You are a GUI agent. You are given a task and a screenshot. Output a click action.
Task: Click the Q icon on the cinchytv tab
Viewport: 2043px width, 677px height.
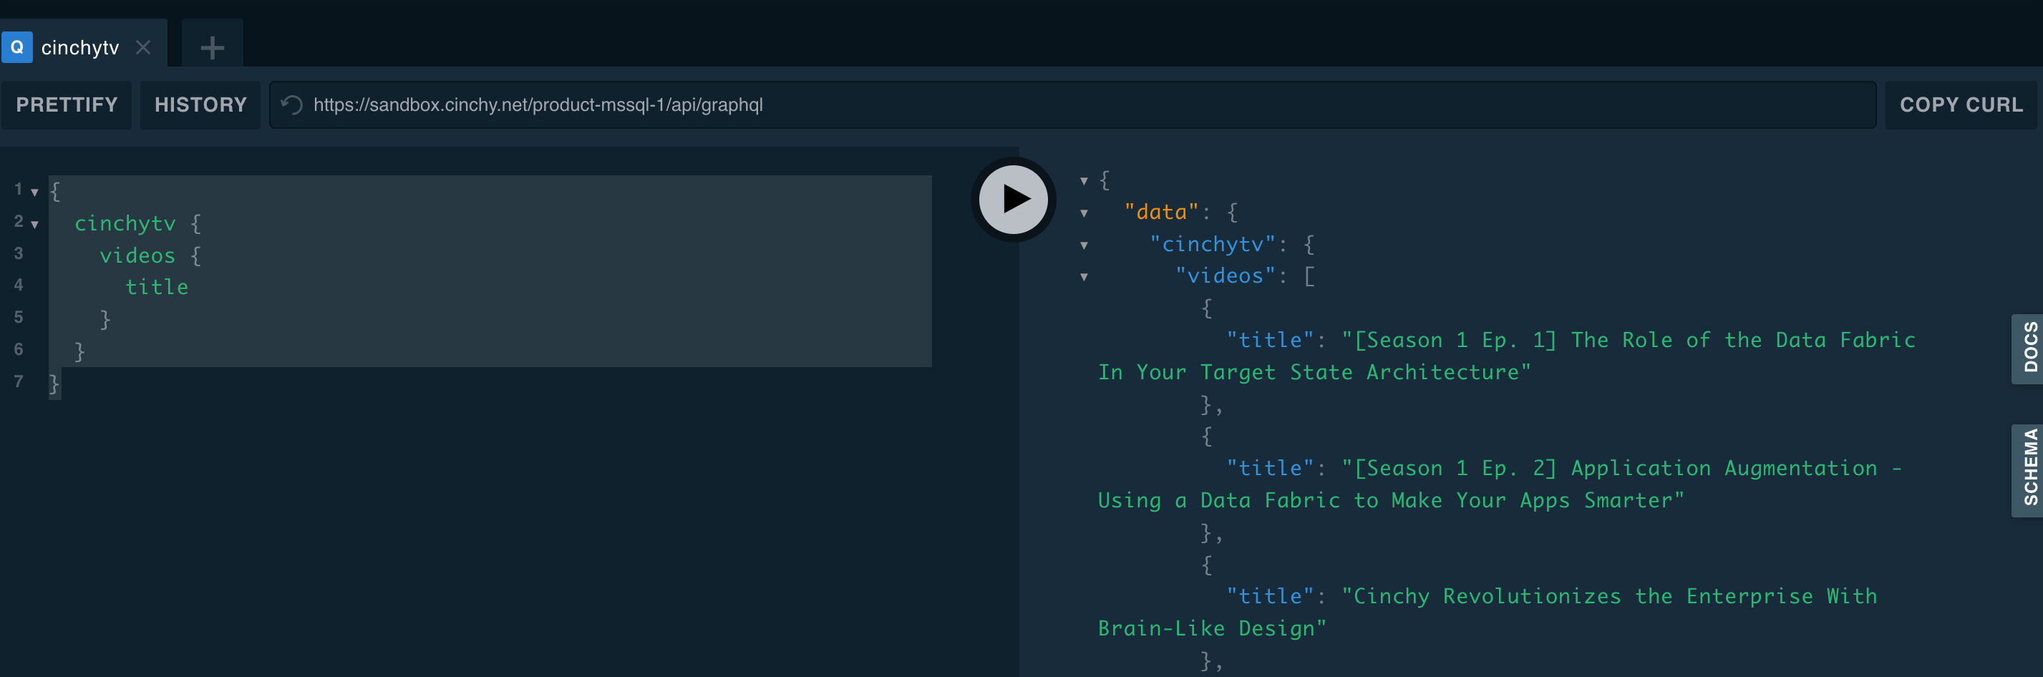click(16, 47)
